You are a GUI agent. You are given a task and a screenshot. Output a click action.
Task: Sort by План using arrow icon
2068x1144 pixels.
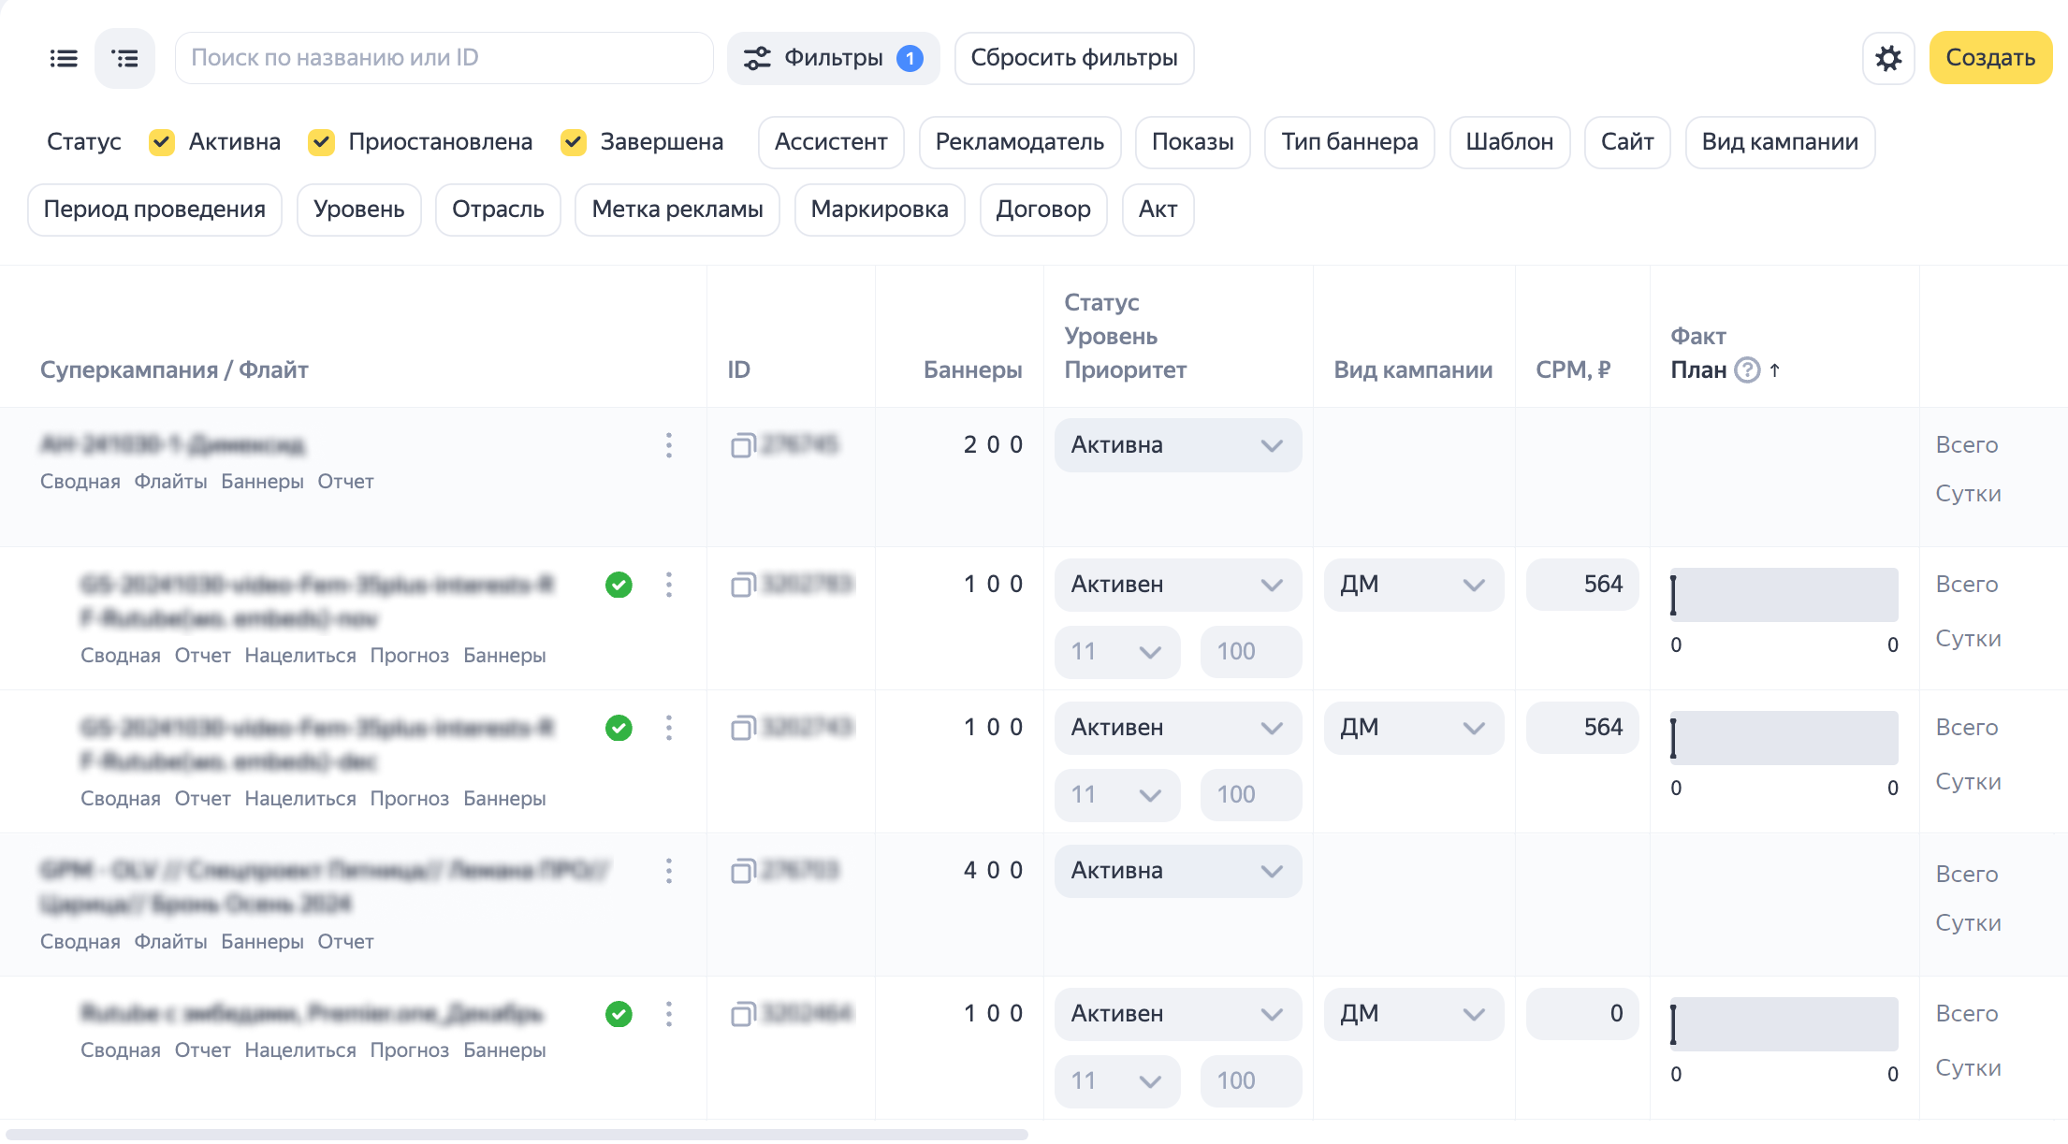click(1775, 370)
